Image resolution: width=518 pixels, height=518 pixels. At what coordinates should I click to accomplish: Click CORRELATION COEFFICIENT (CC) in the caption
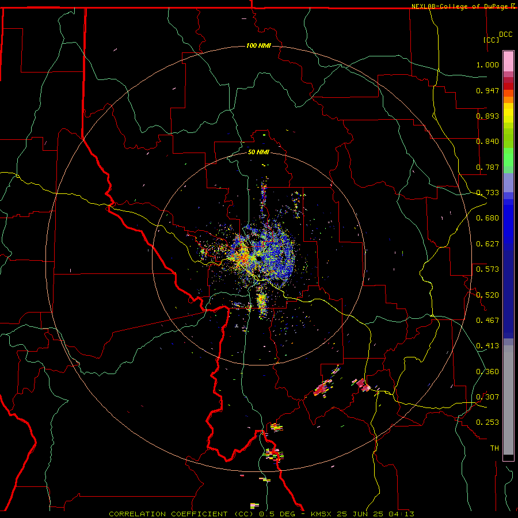pos(182,514)
